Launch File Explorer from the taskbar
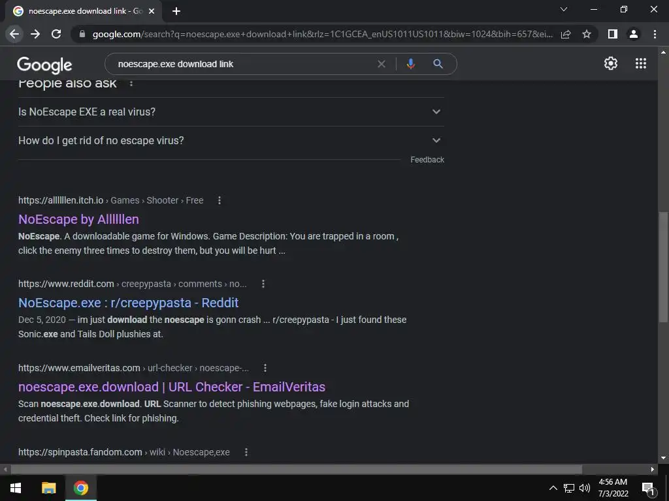The width and height of the screenshot is (669, 501). [48, 488]
